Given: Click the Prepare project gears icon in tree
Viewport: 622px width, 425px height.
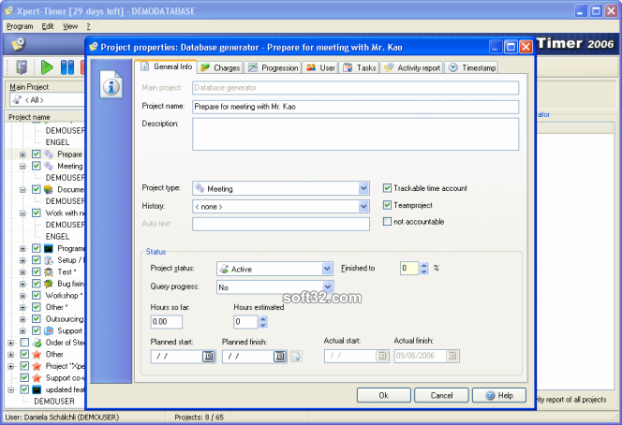Looking at the screenshot, I should click(49, 154).
